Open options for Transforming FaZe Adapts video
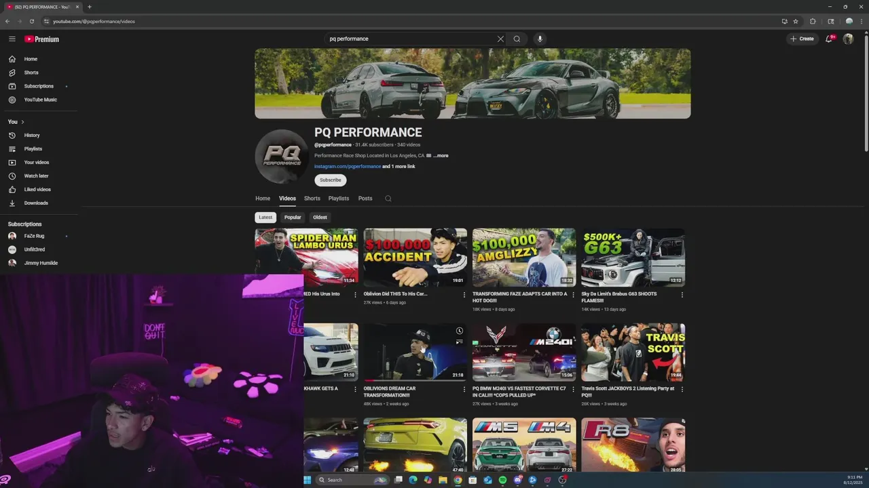The height and width of the screenshot is (488, 869). [x=573, y=295]
